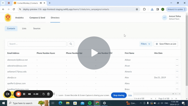The image size is (188, 106).
Task: Expand the Filters dropdown
Action: click(146, 44)
